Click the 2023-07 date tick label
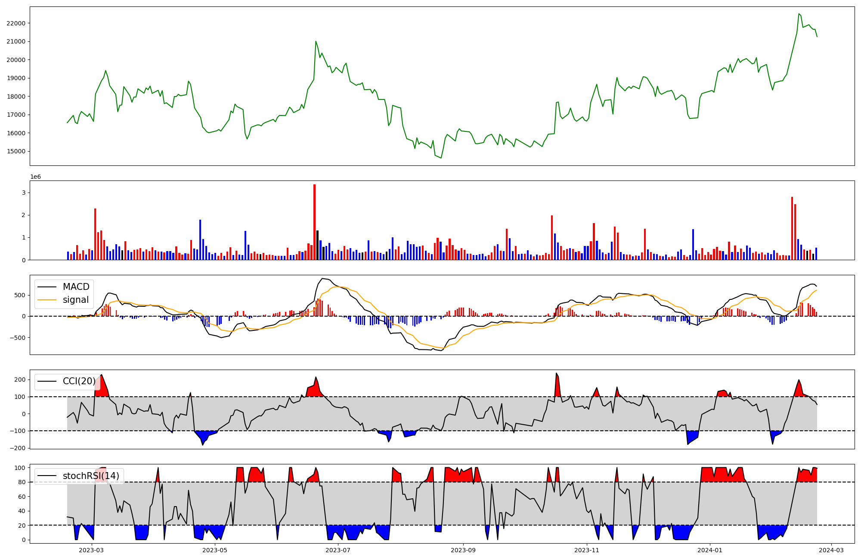 (x=338, y=550)
